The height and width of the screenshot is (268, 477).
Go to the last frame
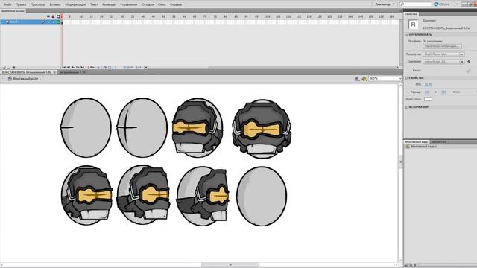coord(82,68)
